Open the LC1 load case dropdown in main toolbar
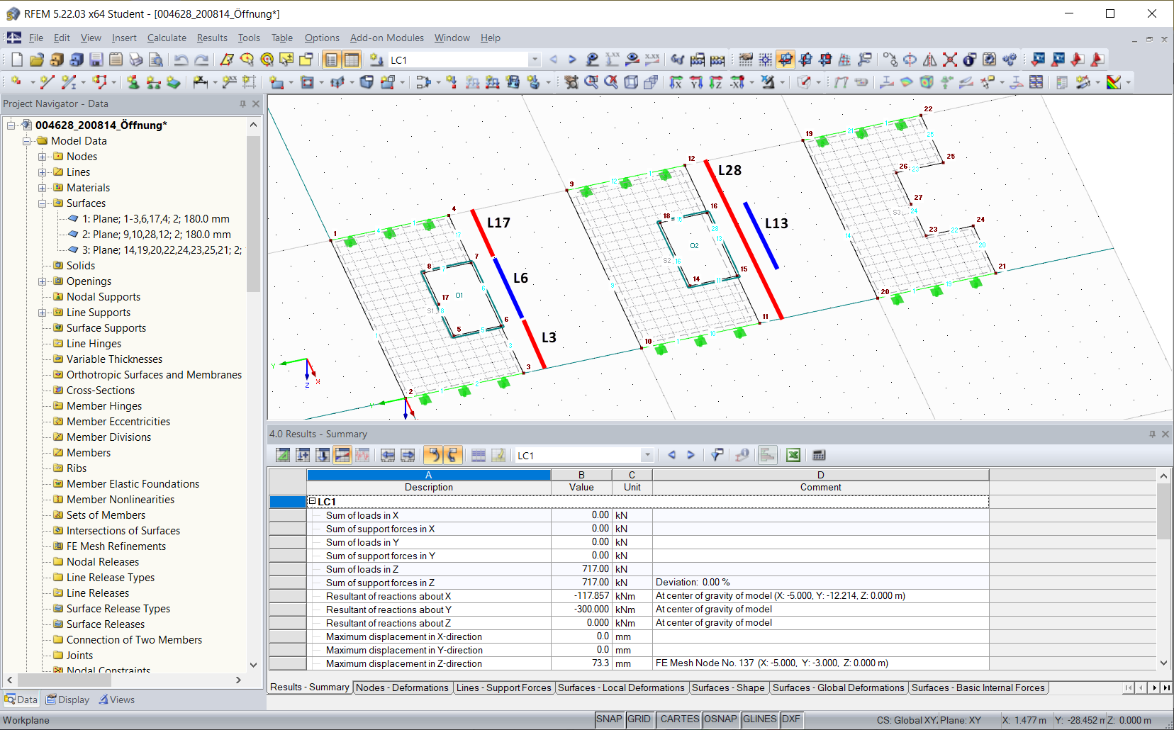 (535, 60)
